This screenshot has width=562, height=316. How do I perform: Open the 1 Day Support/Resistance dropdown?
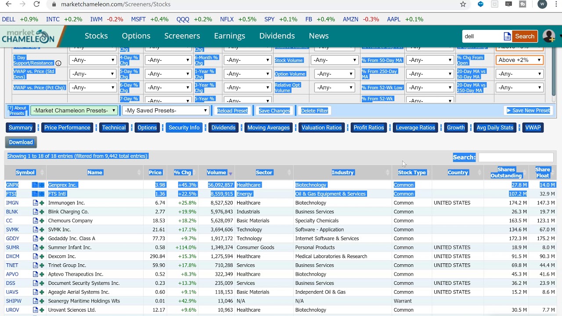pyautogui.click(x=93, y=60)
